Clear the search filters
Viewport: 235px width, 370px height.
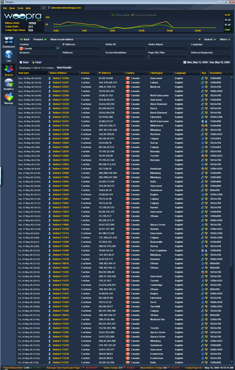point(36,62)
